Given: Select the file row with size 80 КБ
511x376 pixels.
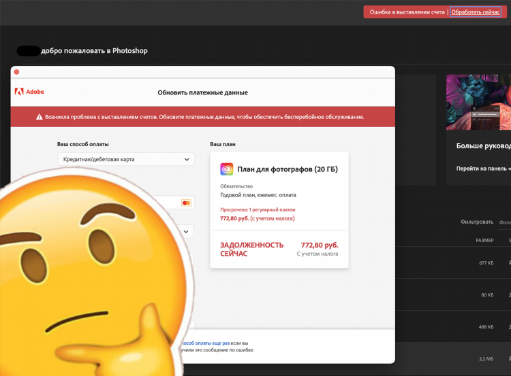Looking at the screenshot, I should (453, 294).
